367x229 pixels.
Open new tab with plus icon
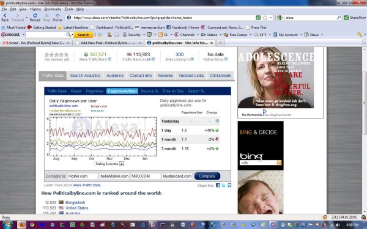click(220, 43)
